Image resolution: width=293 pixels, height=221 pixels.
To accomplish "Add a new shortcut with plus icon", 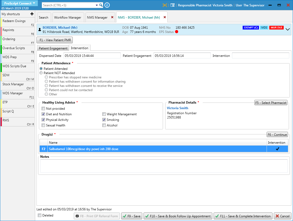I will 32,14.
